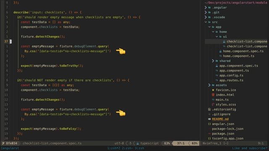Collapse the ui folder chevron

(217, 36)
